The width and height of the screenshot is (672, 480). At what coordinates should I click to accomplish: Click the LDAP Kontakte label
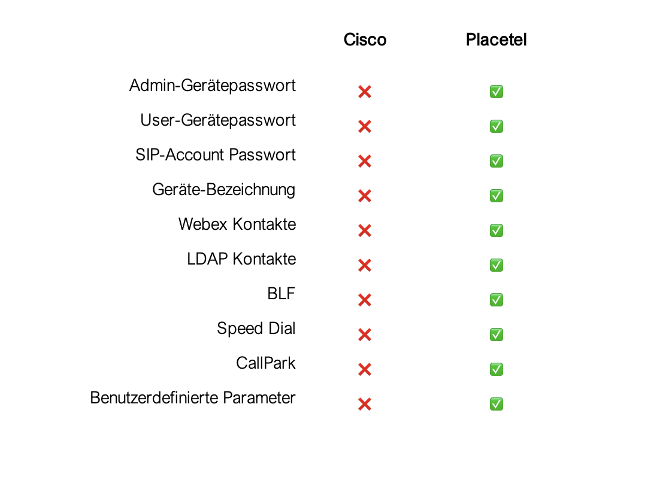[x=241, y=259]
